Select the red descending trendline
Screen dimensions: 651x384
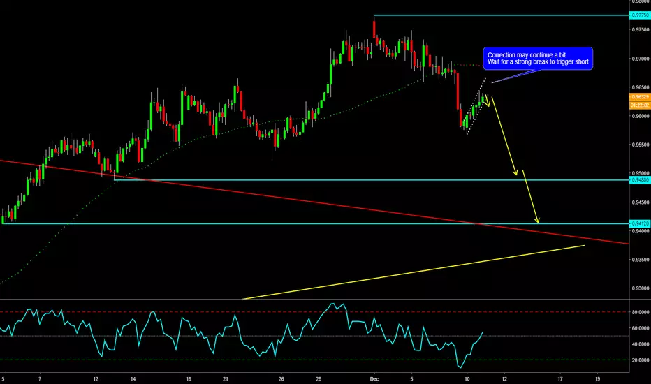(314, 202)
